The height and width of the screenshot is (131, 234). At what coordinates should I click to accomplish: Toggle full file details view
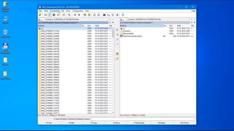(x=50, y=15)
